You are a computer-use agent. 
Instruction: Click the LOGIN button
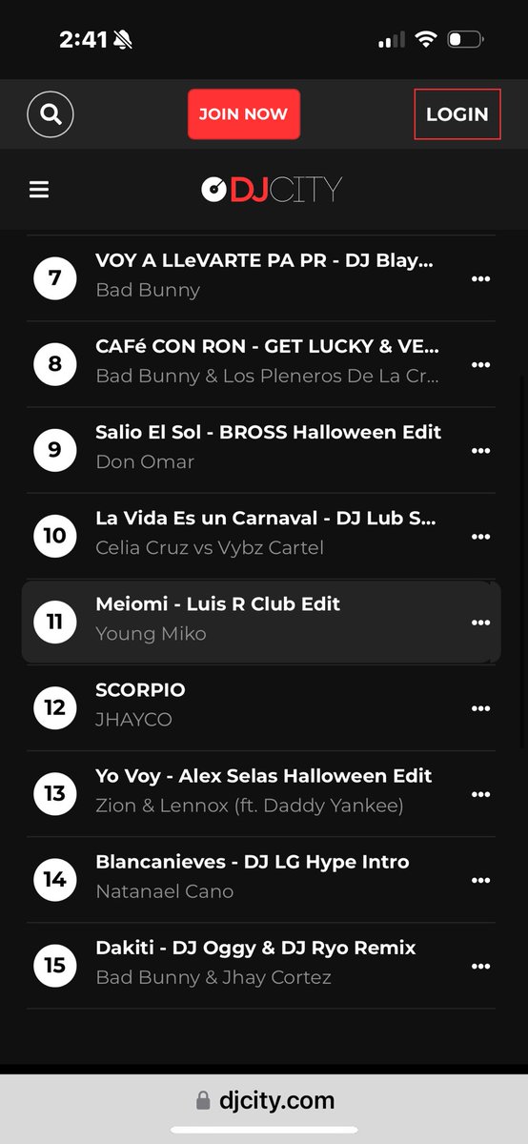coord(457,114)
